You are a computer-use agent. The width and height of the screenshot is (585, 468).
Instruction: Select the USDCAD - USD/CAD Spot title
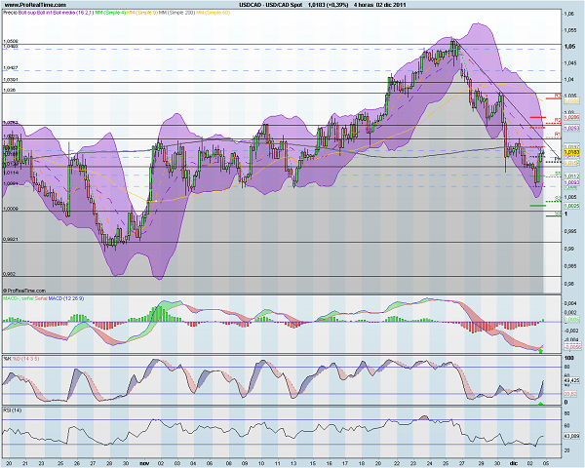pos(271,5)
